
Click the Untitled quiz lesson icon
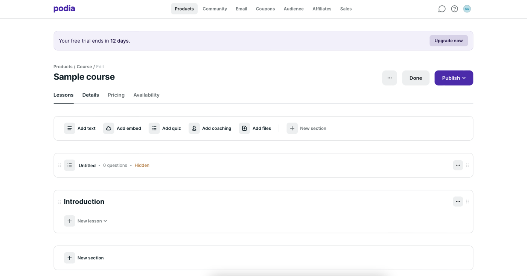70,165
